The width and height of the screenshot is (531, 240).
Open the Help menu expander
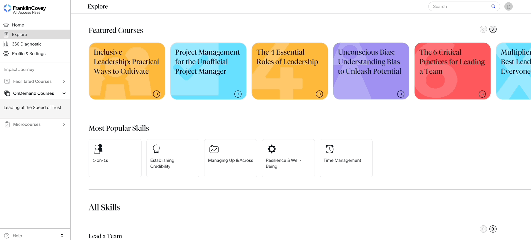click(x=62, y=236)
